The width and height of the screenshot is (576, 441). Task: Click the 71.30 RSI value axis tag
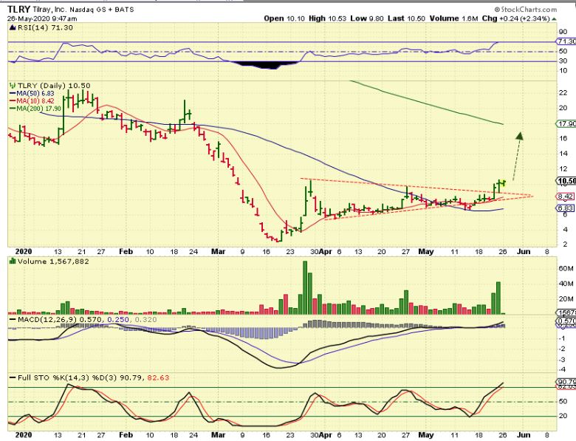565,44
